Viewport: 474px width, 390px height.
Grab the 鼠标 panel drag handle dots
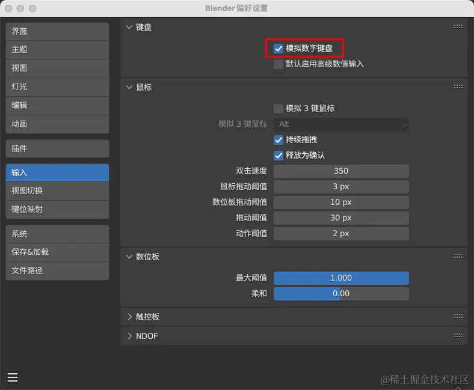[458, 87]
